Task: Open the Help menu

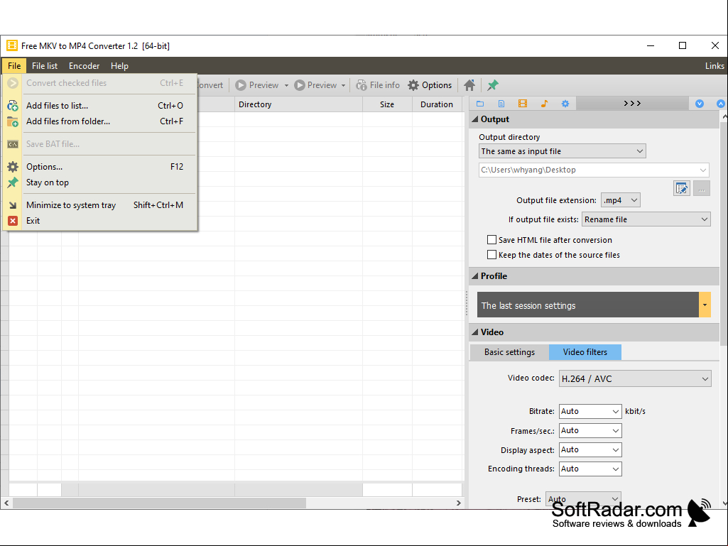Action: pyautogui.click(x=119, y=66)
